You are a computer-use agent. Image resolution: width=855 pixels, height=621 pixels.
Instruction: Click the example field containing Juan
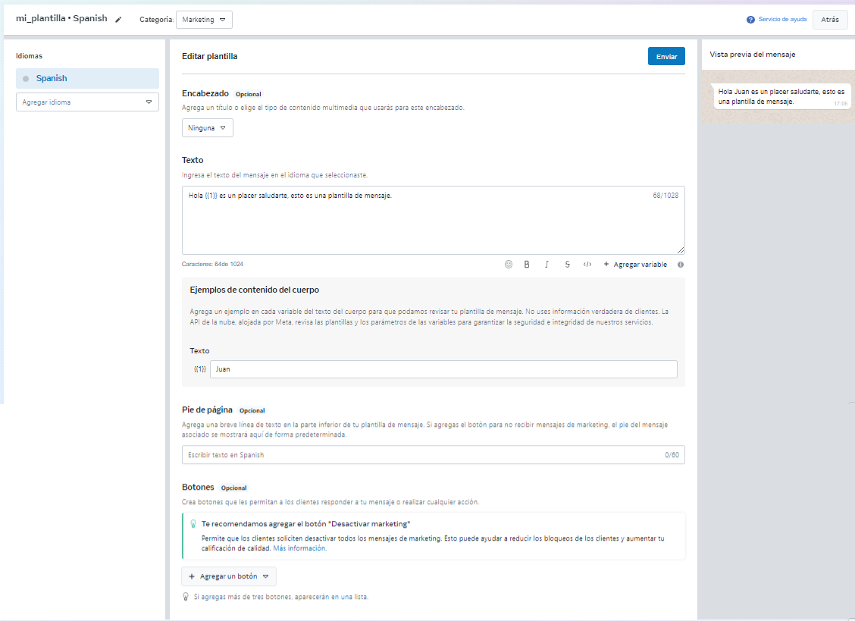pos(443,369)
